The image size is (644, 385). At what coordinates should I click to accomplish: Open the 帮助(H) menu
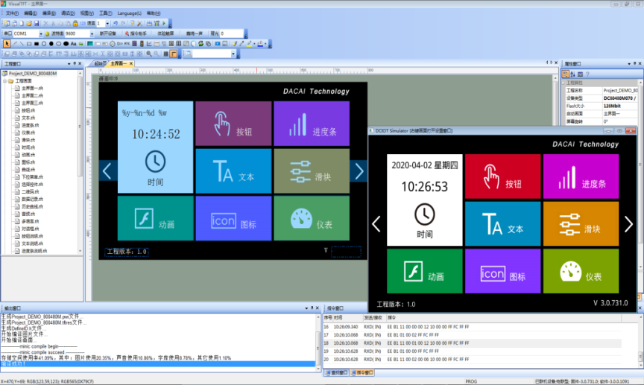tap(154, 13)
